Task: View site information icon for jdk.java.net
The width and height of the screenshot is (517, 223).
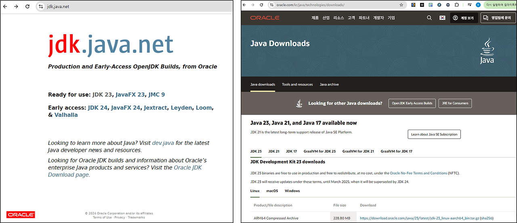Action: click(41, 6)
